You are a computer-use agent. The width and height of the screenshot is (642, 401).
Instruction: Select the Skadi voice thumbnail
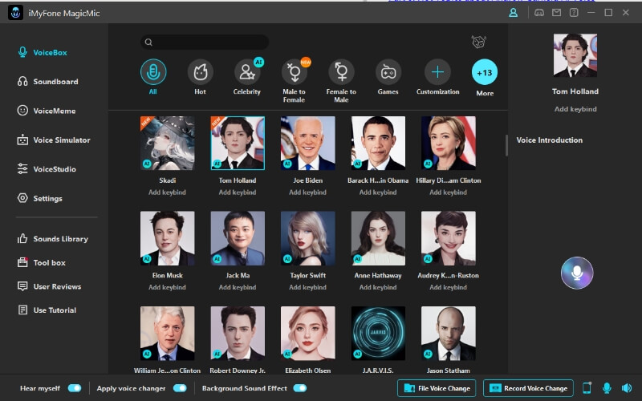167,143
